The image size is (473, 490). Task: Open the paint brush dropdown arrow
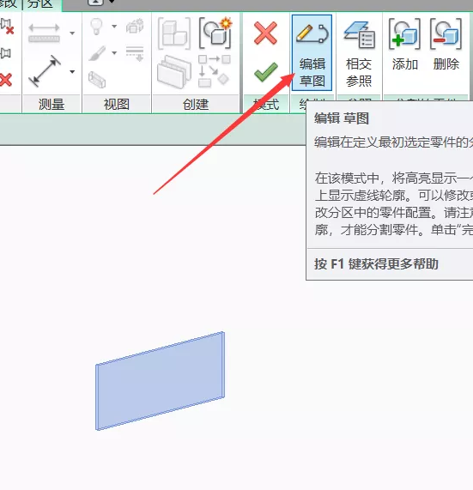(x=114, y=53)
